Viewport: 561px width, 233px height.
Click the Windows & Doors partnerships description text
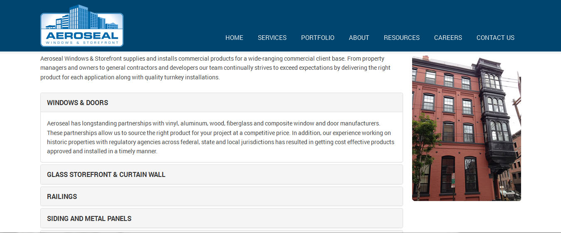(x=220, y=137)
